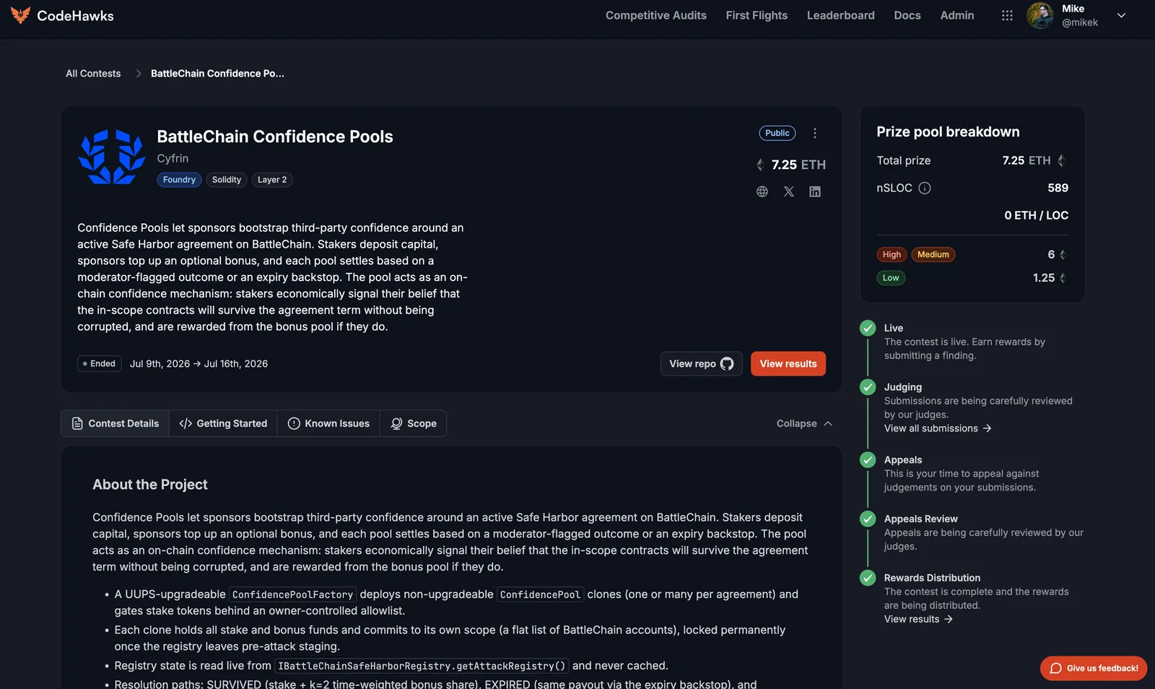Screen dimensions: 1155x689
Task: Click the High severity badge
Action: point(892,254)
